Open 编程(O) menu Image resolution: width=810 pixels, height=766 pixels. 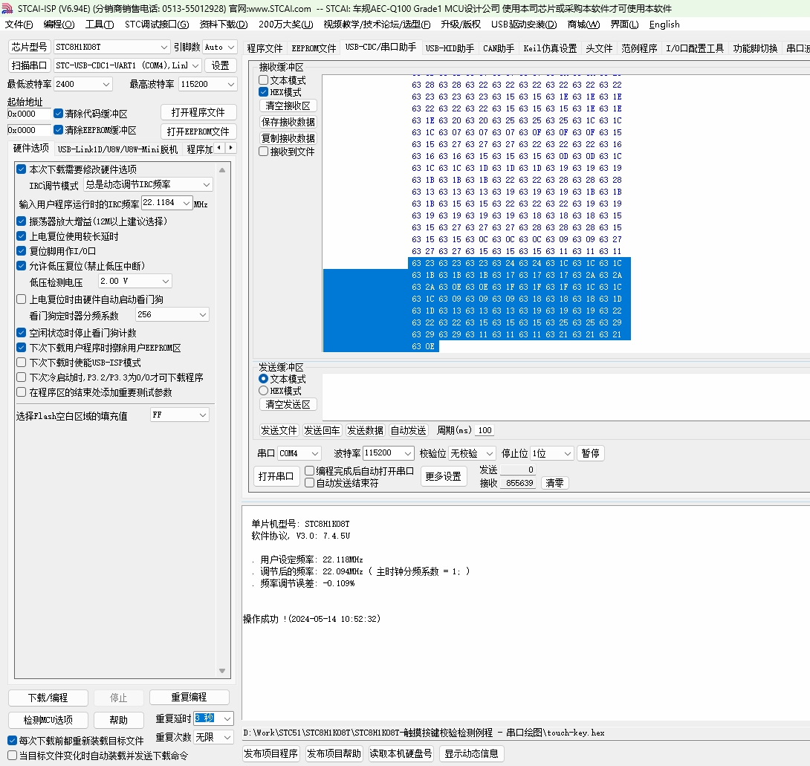(x=59, y=25)
